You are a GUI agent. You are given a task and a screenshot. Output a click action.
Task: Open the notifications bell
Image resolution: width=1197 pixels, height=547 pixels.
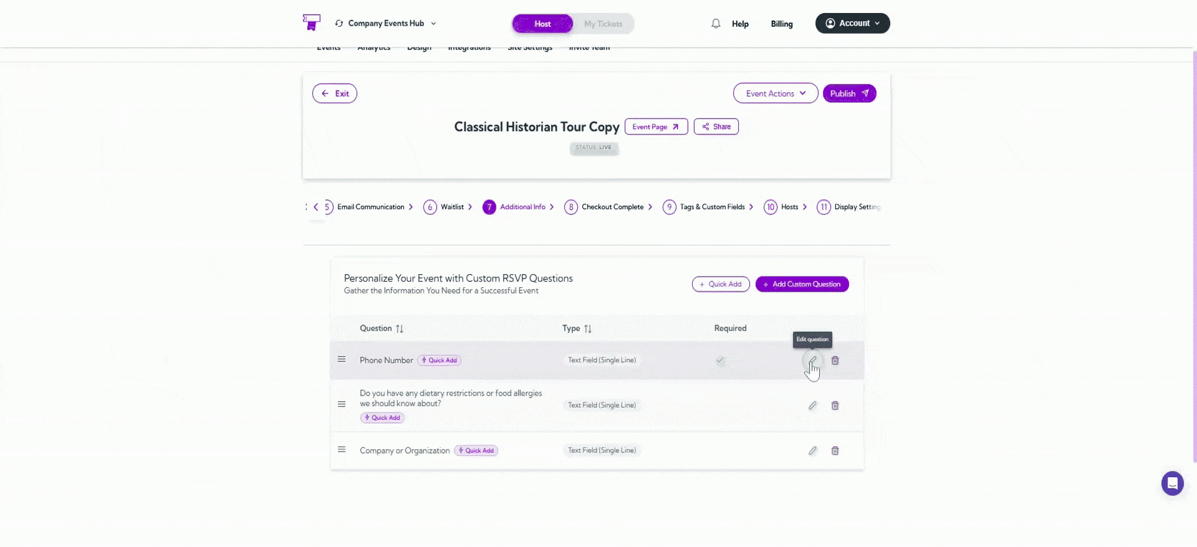coord(716,24)
